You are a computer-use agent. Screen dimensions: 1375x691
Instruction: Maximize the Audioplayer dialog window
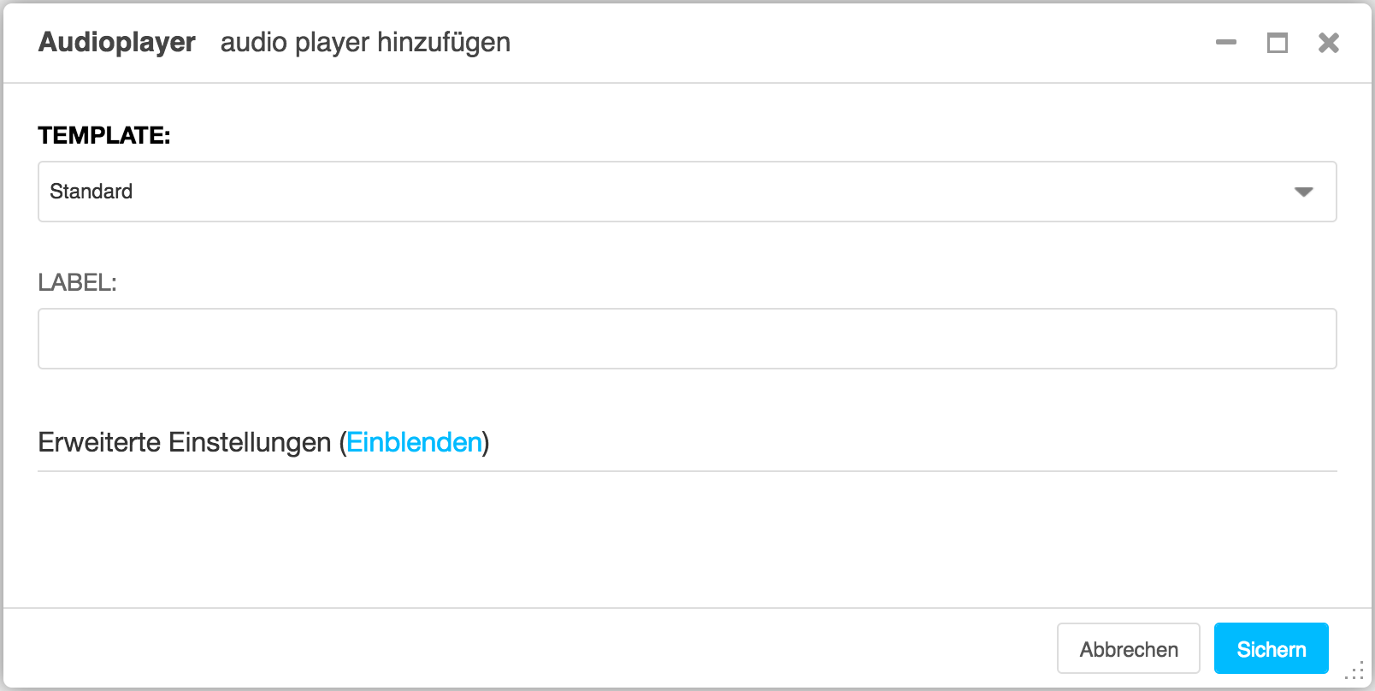point(1278,42)
